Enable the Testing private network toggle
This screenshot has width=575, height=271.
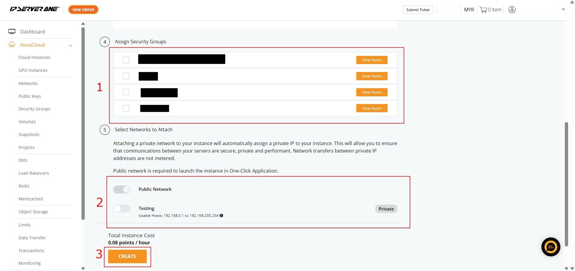pos(122,208)
